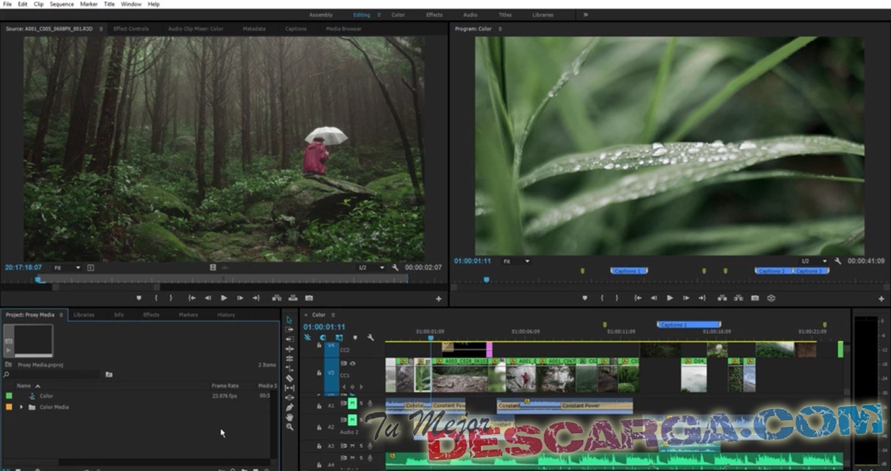Switch to the Color workspace tab
The image size is (891, 471).
click(398, 15)
